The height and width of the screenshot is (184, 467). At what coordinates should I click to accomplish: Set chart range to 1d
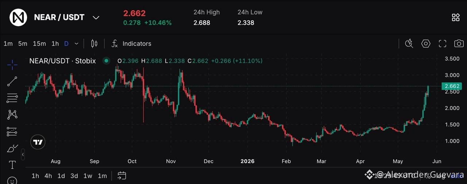click(x=61, y=176)
